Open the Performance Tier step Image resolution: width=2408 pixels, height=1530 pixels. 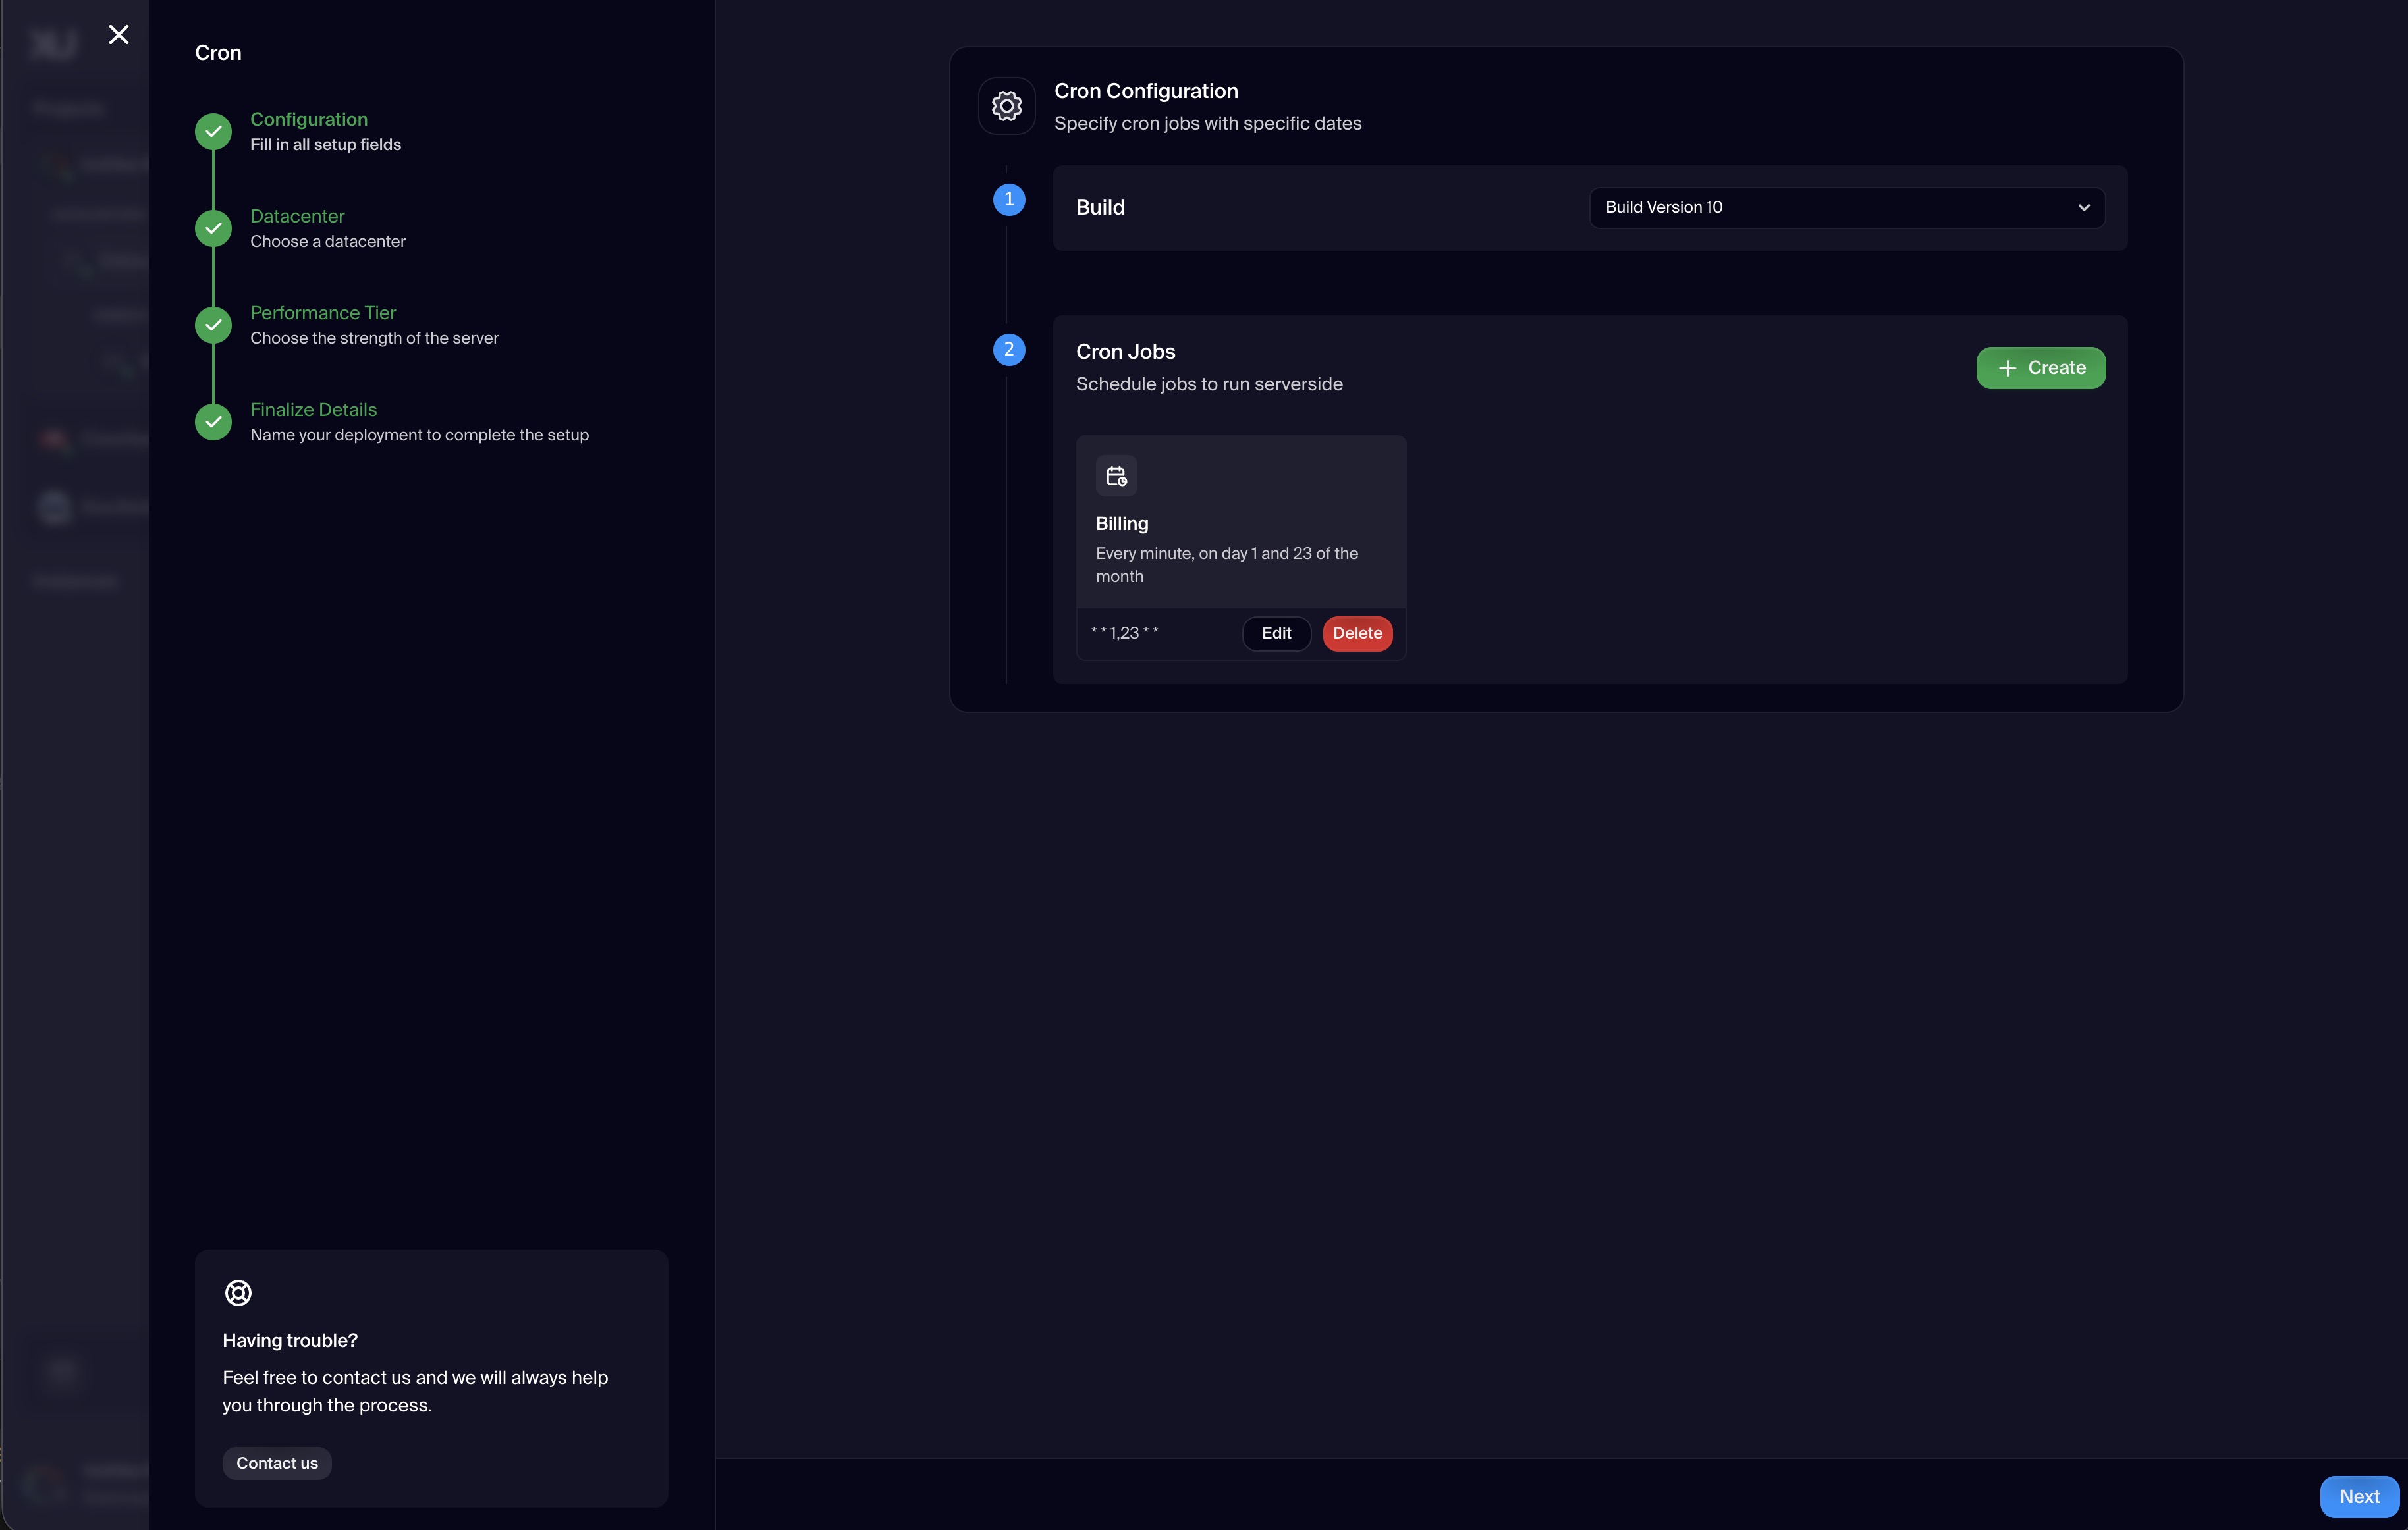322,313
